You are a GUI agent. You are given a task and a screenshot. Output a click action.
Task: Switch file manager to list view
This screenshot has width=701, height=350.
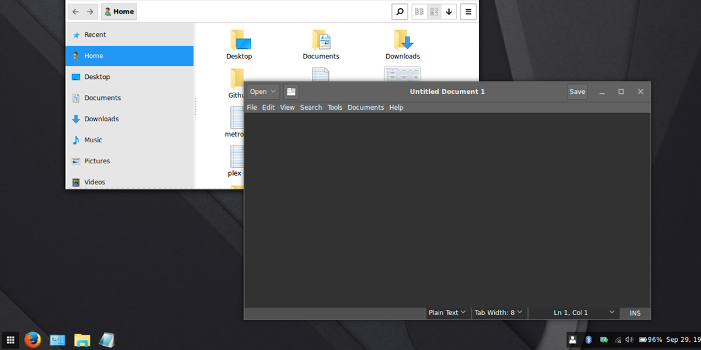pyautogui.click(x=419, y=12)
